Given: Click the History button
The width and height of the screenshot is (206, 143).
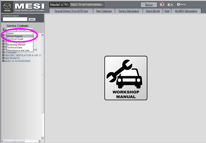Looking at the screenshot, I should click(149, 5).
